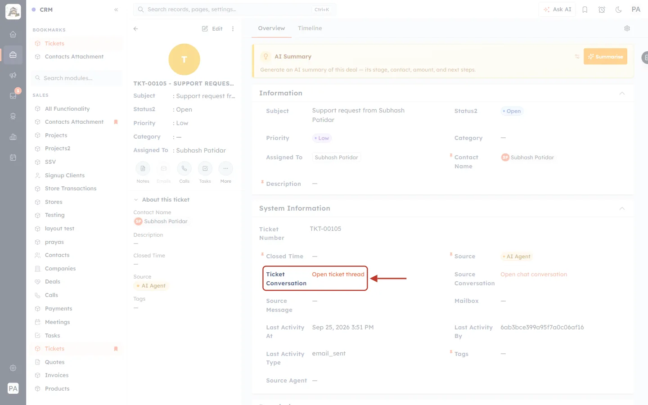Image resolution: width=648 pixels, height=405 pixels.
Task: Open Calls quick action
Action: click(184, 169)
